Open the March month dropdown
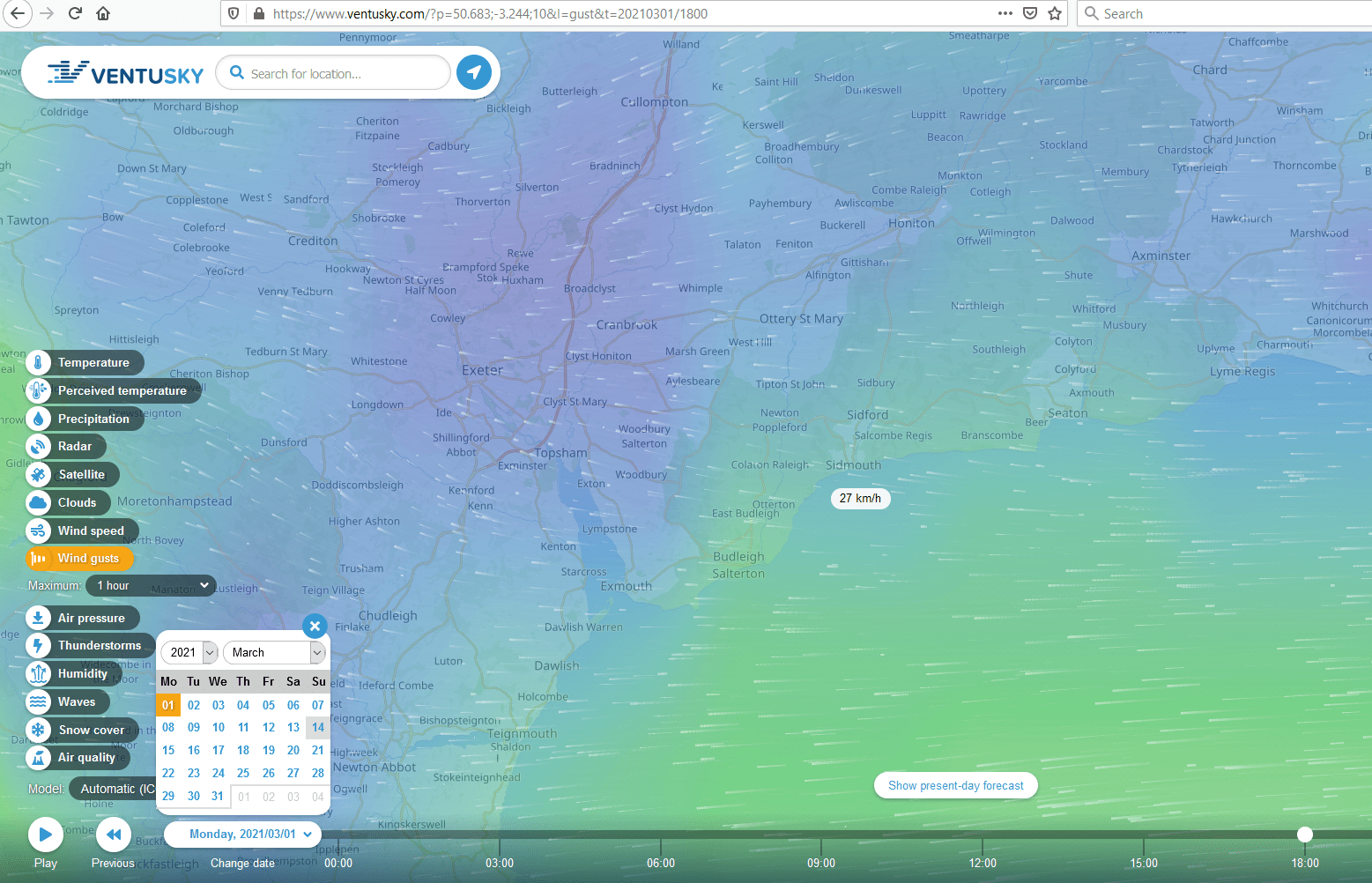 tap(274, 652)
